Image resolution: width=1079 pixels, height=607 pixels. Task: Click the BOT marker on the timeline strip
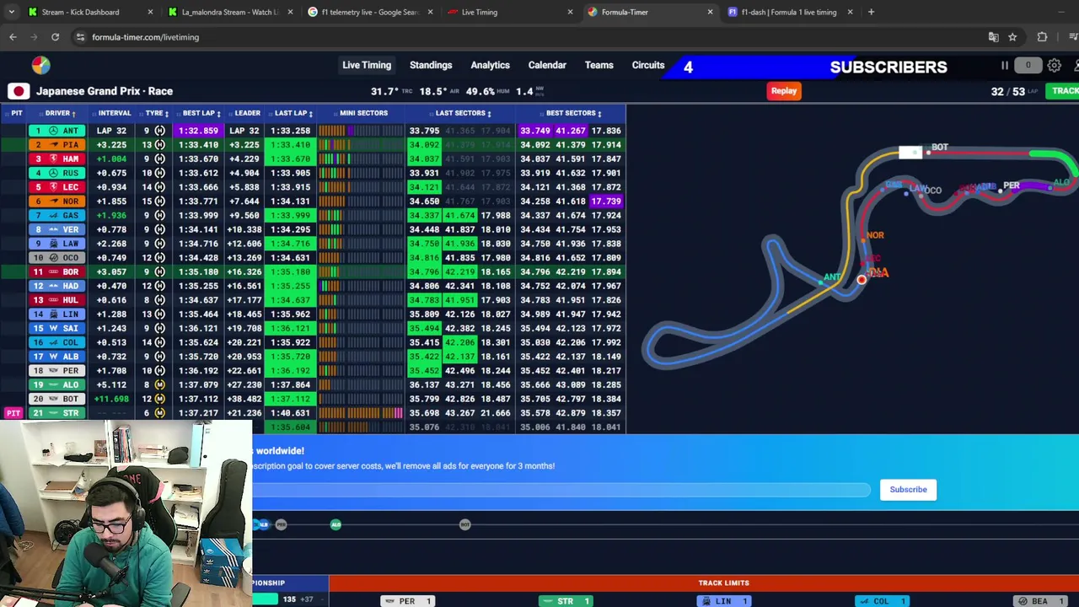pyautogui.click(x=464, y=524)
